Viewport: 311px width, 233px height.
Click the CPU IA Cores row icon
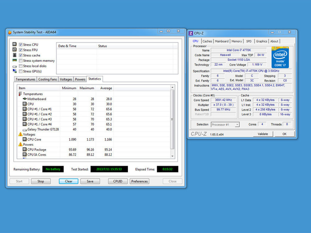(25, 154)
